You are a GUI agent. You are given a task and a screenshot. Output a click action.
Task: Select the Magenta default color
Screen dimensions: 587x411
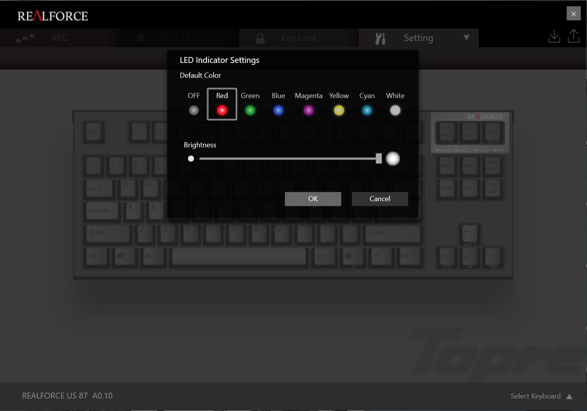click(308, 110)
